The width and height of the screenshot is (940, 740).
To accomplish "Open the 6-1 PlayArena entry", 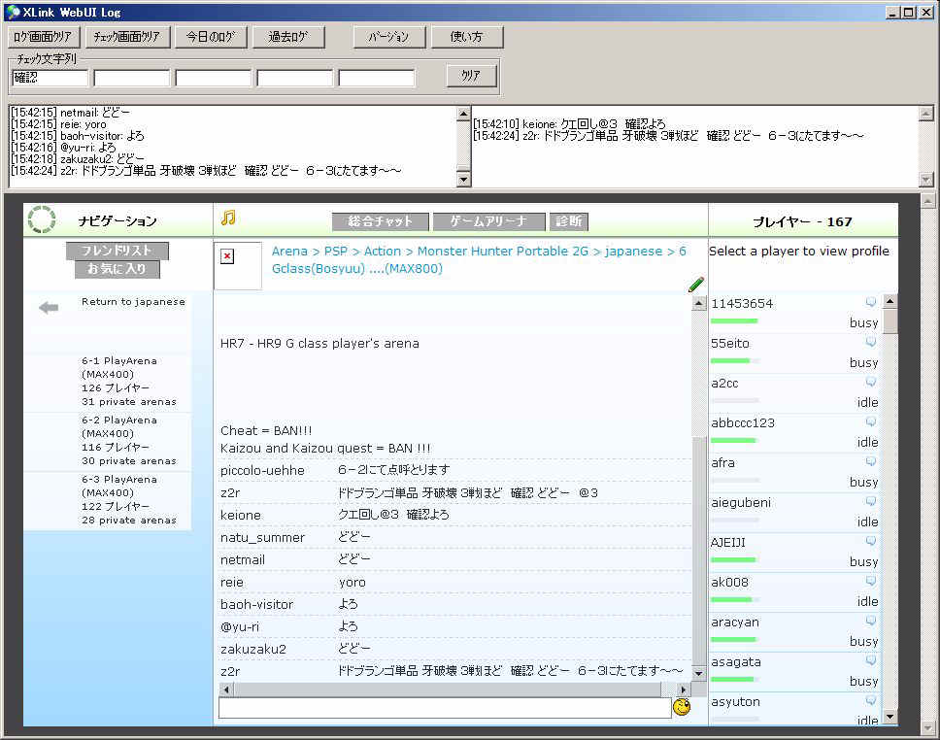I will [x=108, y=382].
